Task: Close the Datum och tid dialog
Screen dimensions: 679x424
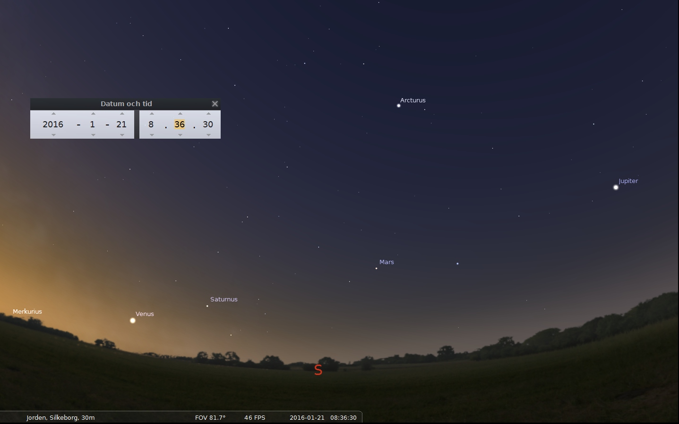Action: coord(215,104)
